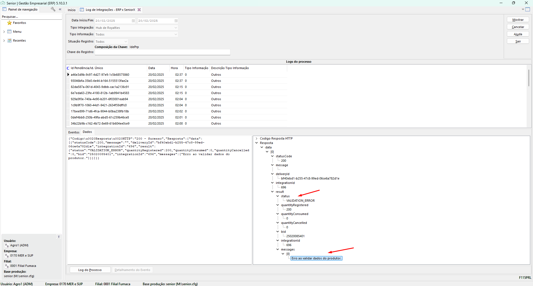Collapse the user info panel chevron
Image resolution: width=533 pixels, height=286 pixels.
point(59,237)
